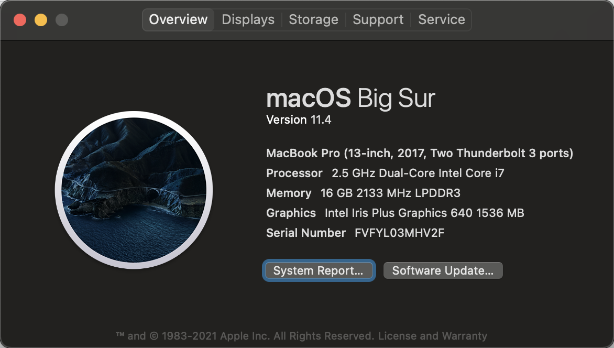
Task: Select the Overview tab
Action: pyautogui.click(x=178, y=19)
